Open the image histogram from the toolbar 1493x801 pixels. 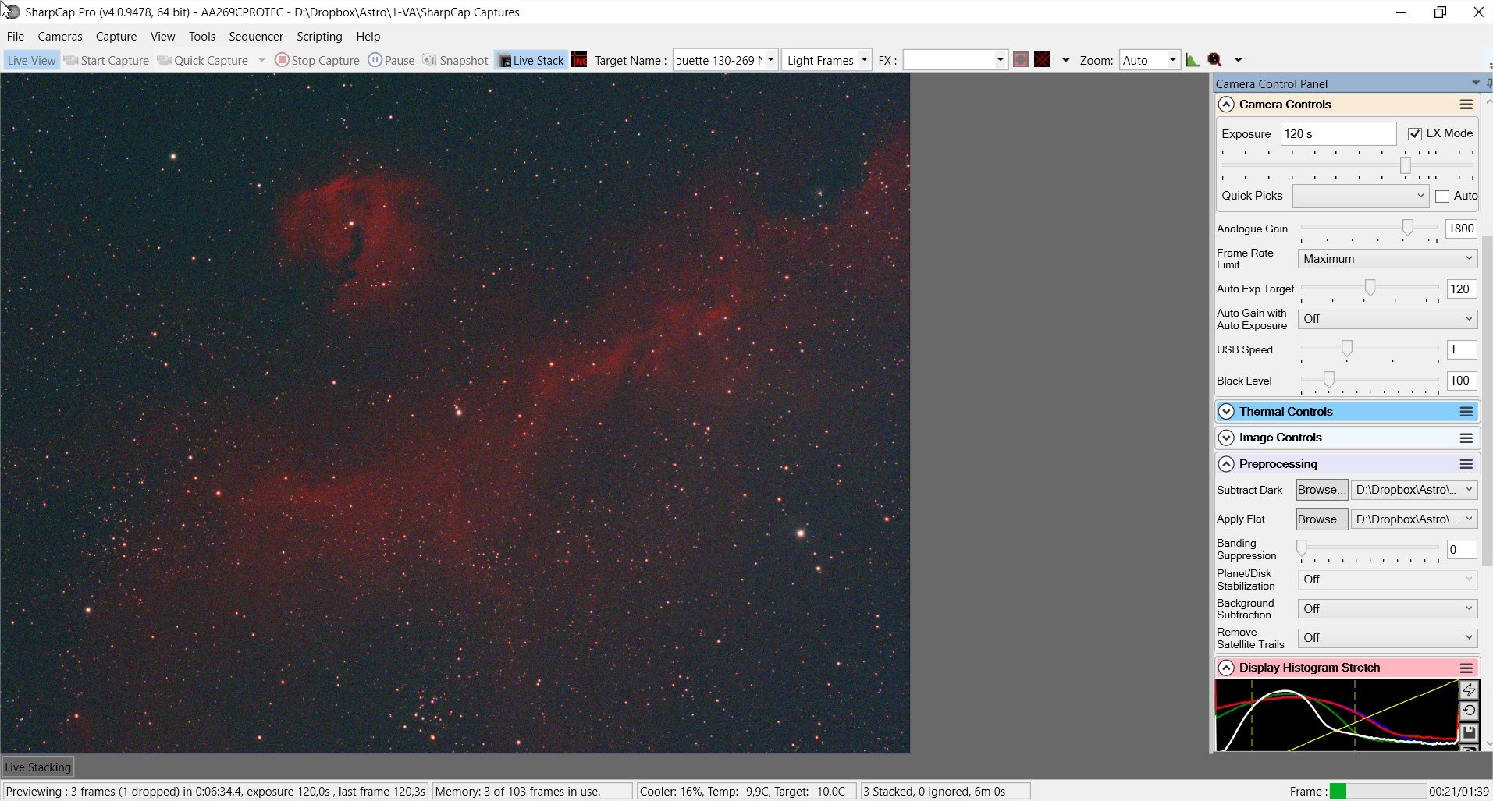pyautogui.click(x=1193, y=60)
